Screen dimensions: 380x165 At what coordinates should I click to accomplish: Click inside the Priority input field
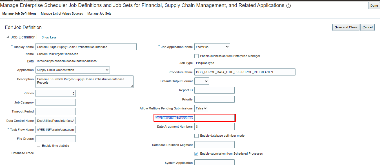(214, 99)
